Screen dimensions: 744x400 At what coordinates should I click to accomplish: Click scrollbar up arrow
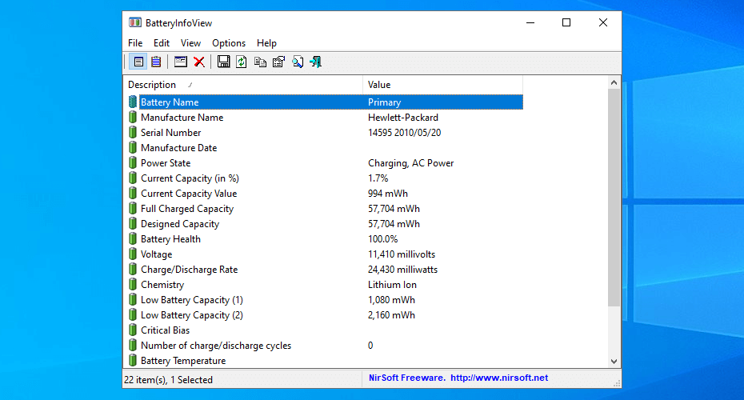coord(614,82)
